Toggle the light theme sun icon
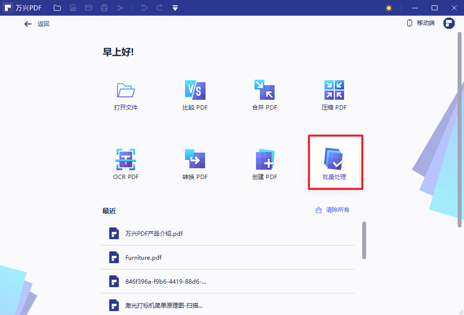This screenshot has width=464, height=315. (388, 7)
